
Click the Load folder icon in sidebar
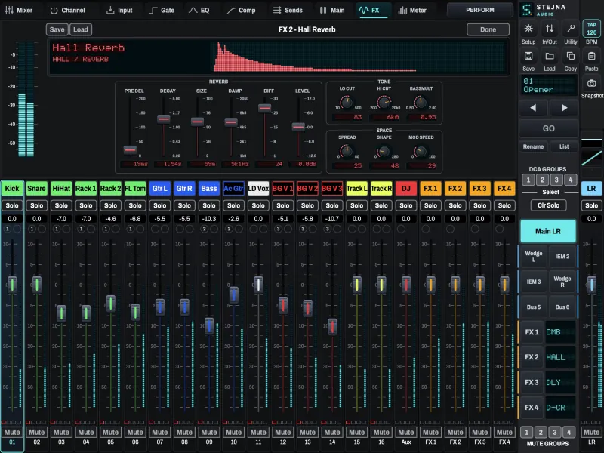[x=550, y=56]
